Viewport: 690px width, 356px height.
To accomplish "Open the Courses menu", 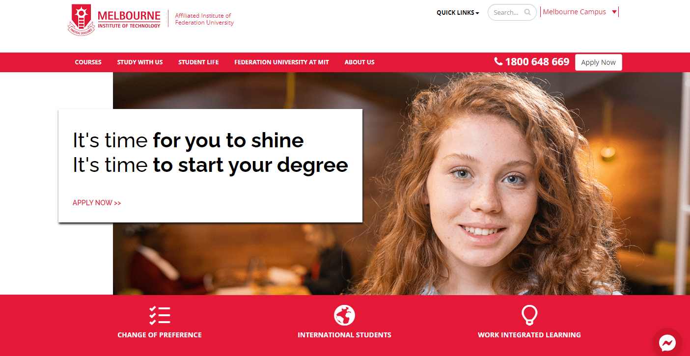I will coord(88,62).
